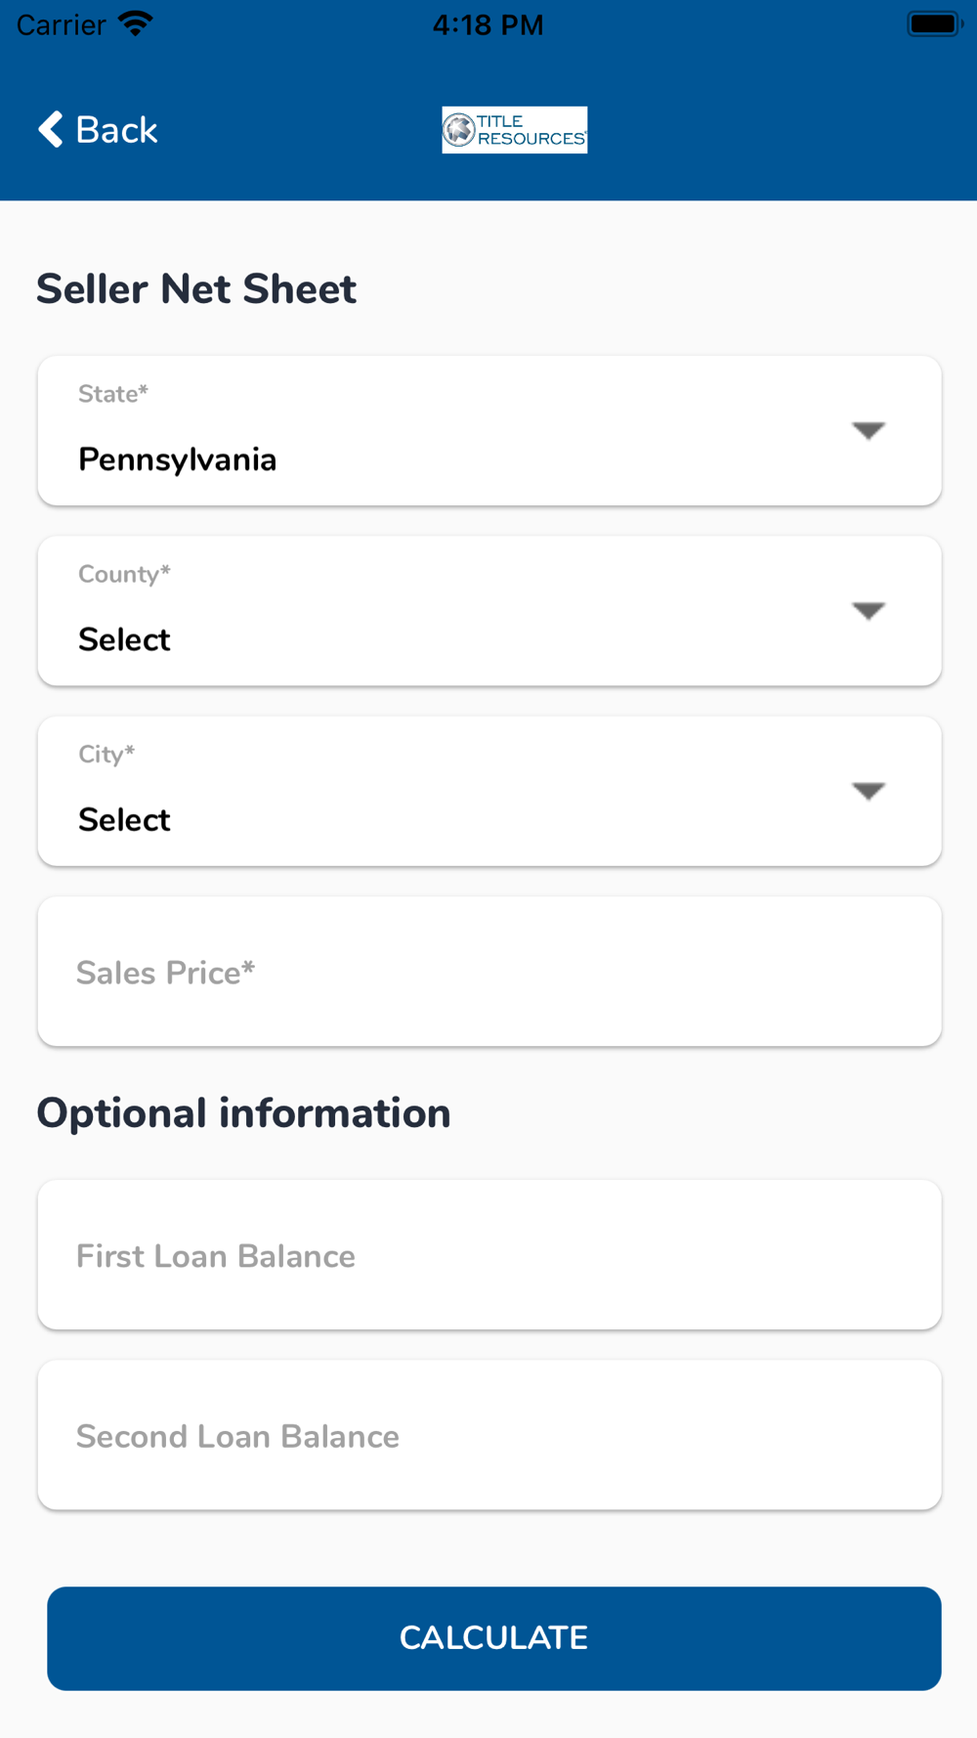This screenshot has width=977, height=1738.
Task: Tap the Title Resources logo
Action: 515,130
